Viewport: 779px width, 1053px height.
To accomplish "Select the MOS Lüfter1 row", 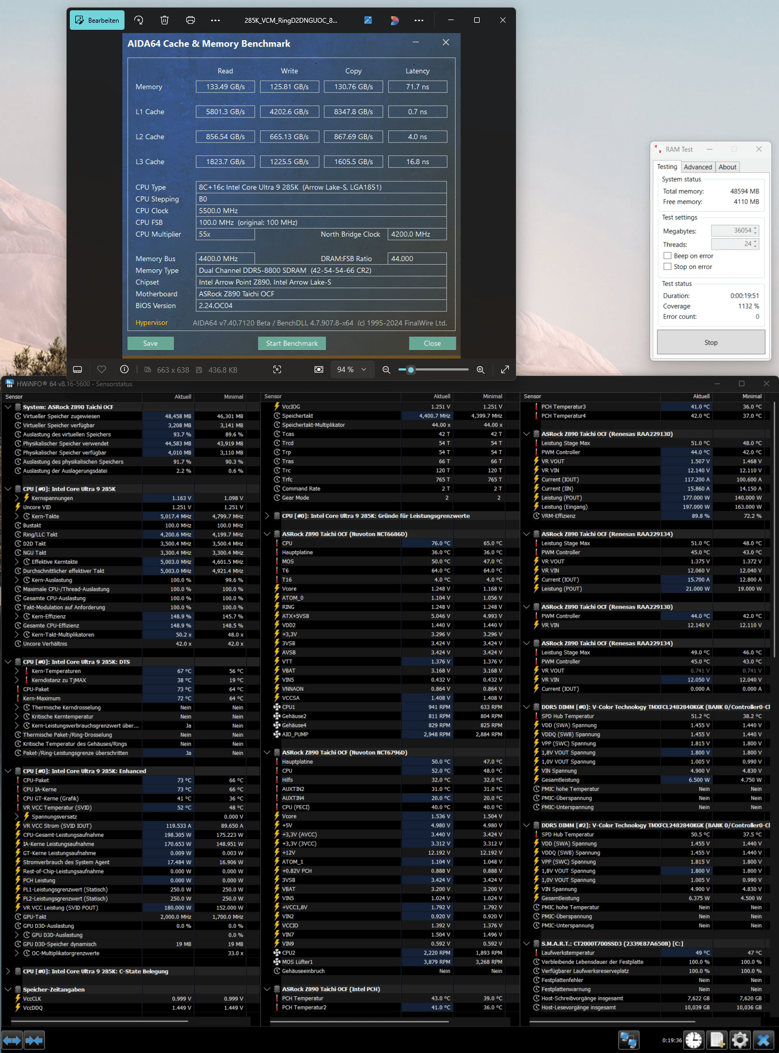I will pyautogui.click(x=389, y=962).
